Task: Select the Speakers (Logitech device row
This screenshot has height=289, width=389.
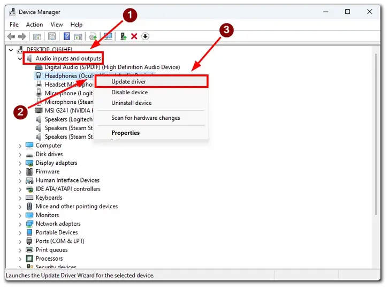Action: tap(64, 119)
